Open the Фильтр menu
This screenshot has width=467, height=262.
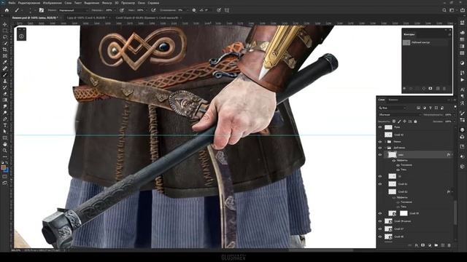(107, 3)
